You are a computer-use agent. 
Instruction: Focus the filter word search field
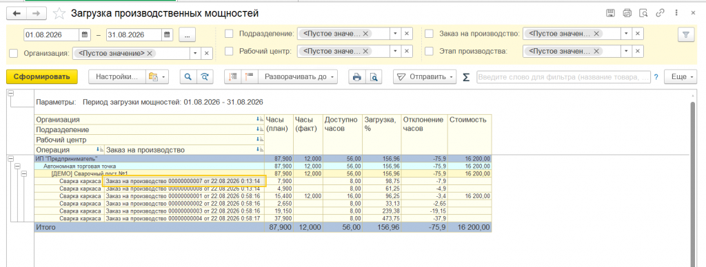tap(563, 77)
